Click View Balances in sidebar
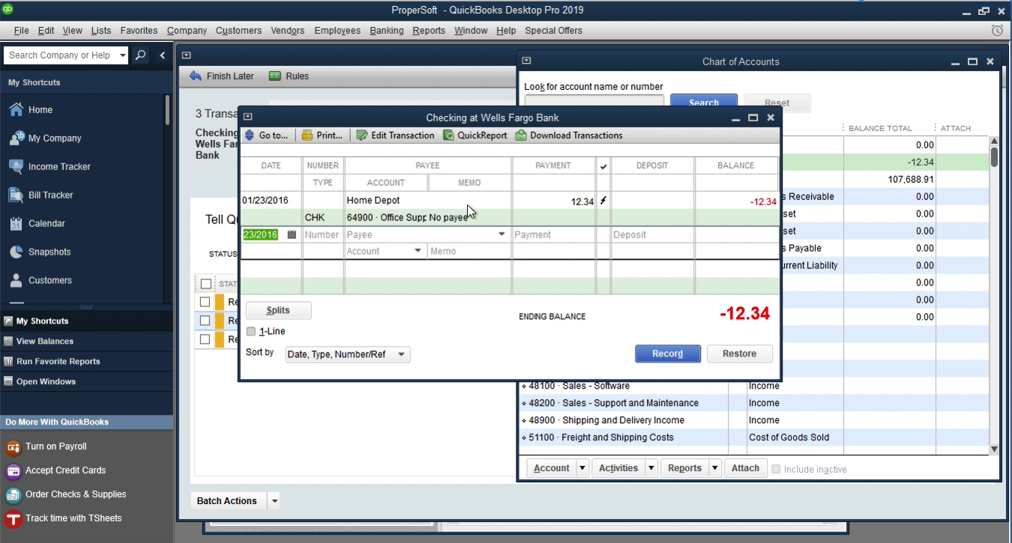 tap(45, 341)
